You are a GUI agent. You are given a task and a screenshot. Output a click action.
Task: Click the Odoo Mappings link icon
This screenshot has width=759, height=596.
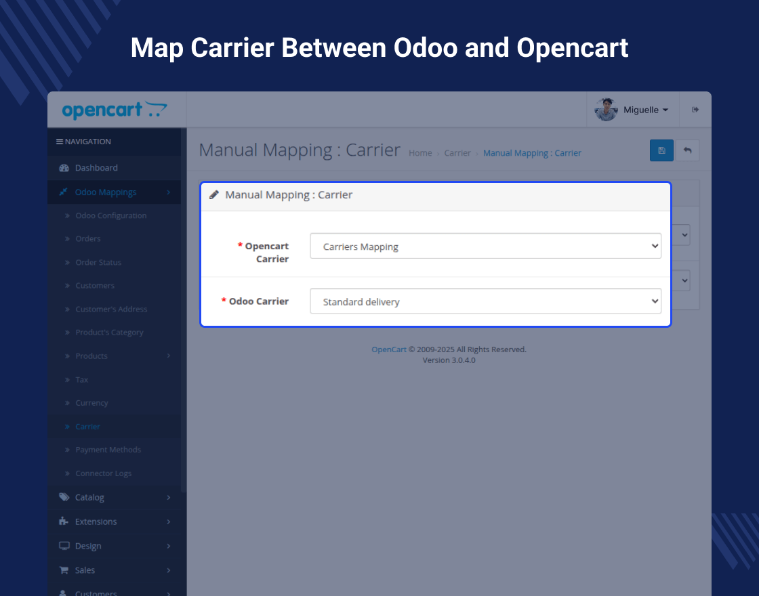click(x=64, y=192)
